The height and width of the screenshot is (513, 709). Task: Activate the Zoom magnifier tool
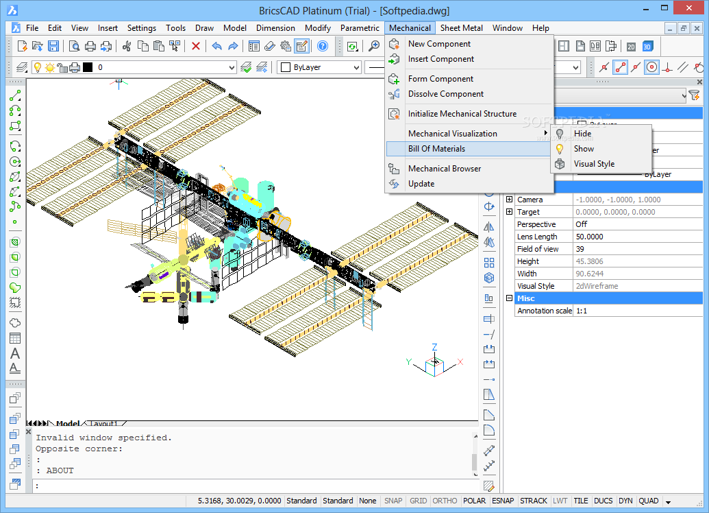[x=374, y=46]
